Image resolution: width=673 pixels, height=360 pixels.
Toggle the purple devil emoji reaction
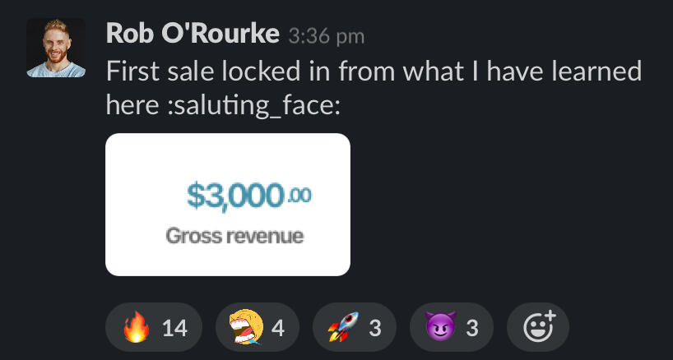(452, 327)
